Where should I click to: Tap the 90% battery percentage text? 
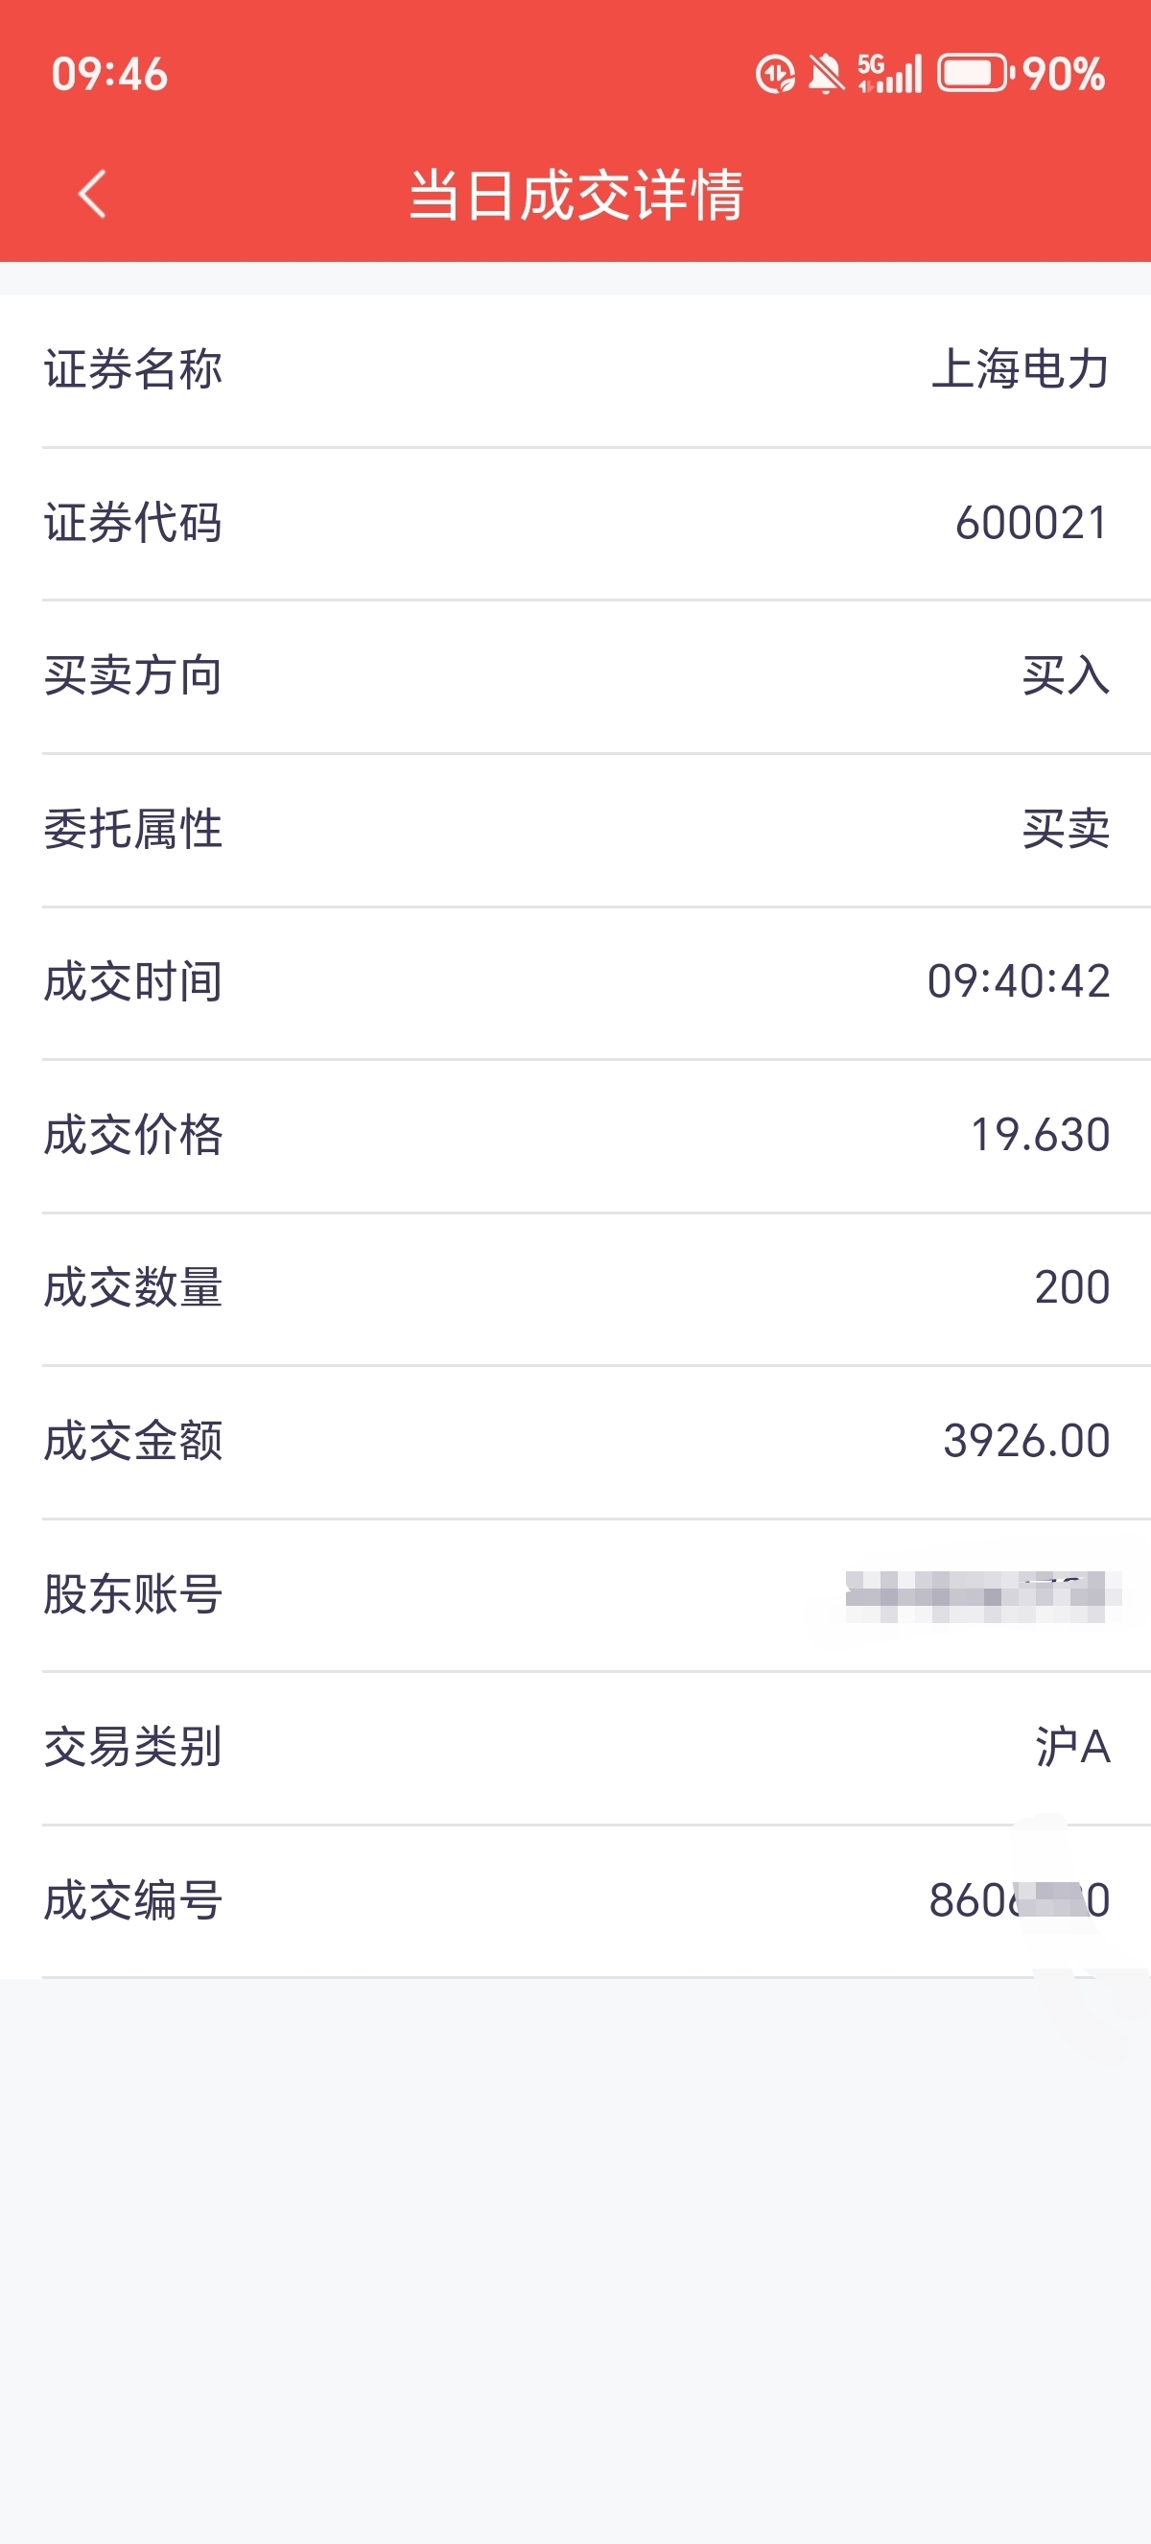pyautogui.click(x=1063, y=74)
